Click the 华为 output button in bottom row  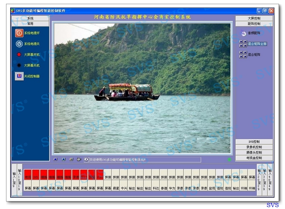coord(172,188)
